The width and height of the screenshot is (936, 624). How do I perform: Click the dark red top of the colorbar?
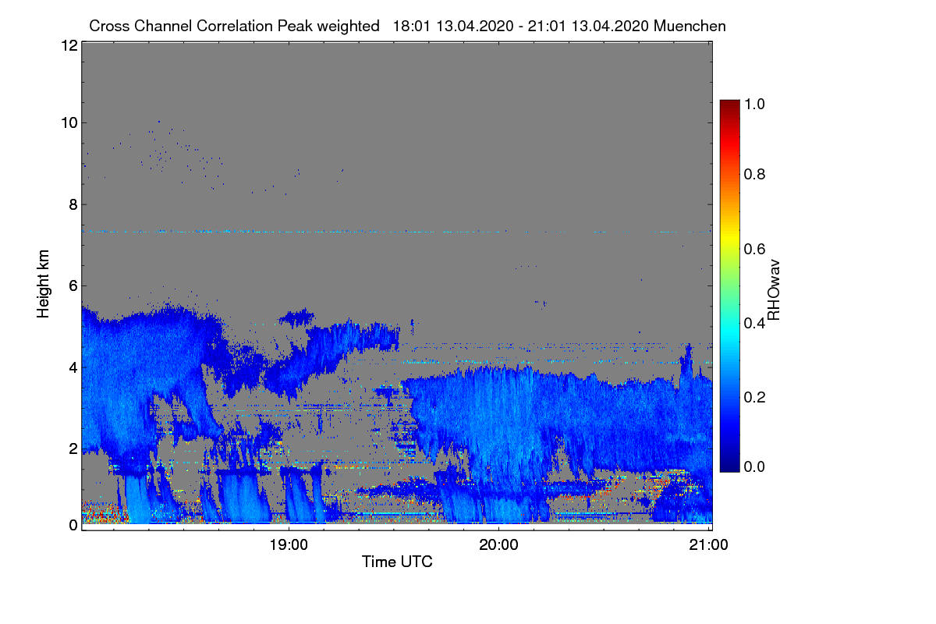[729, 105]
